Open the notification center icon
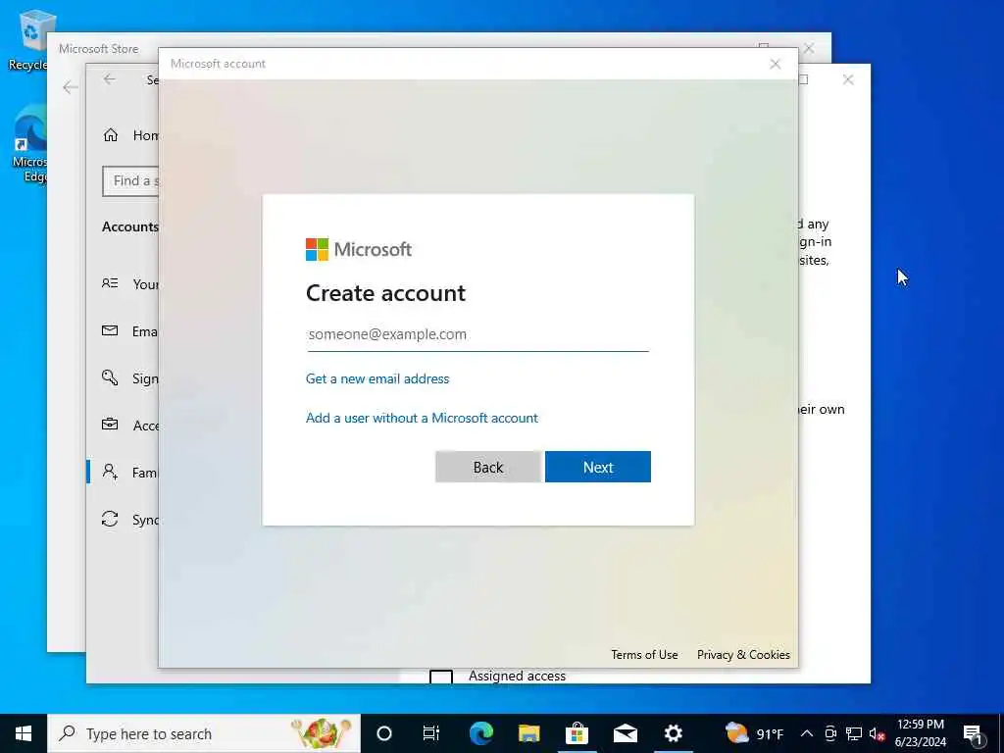Image resolution: width=1004 pixels, height=753 pixels. 973,733
